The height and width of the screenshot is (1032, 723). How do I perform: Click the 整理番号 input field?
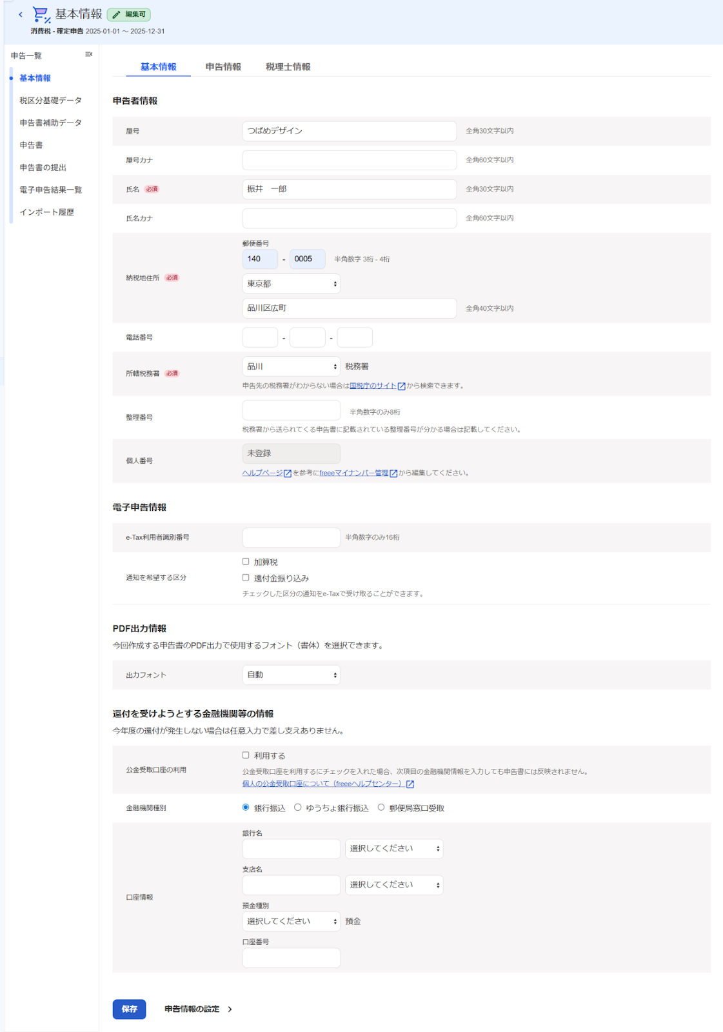tap(292, 410)
